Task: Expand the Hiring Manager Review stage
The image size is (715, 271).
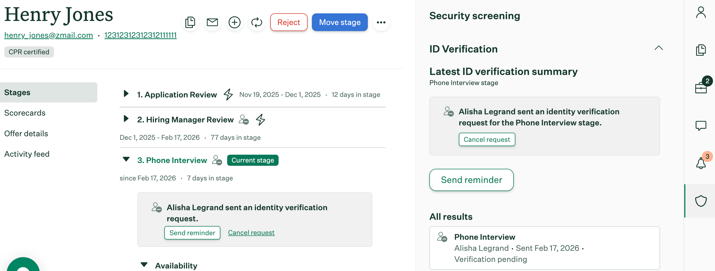Action: (x=126, y=119)
